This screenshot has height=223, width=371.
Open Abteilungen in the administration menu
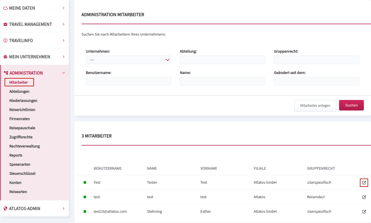click(x=19, y=91)
